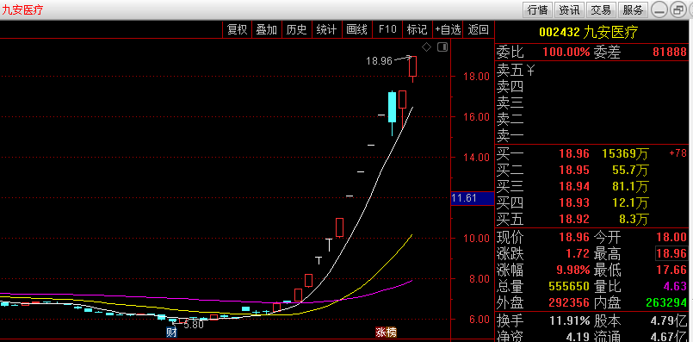Open the 交易 trading menu
The image size is (693, 342).
pyautogui.click(x=601, y=9)
